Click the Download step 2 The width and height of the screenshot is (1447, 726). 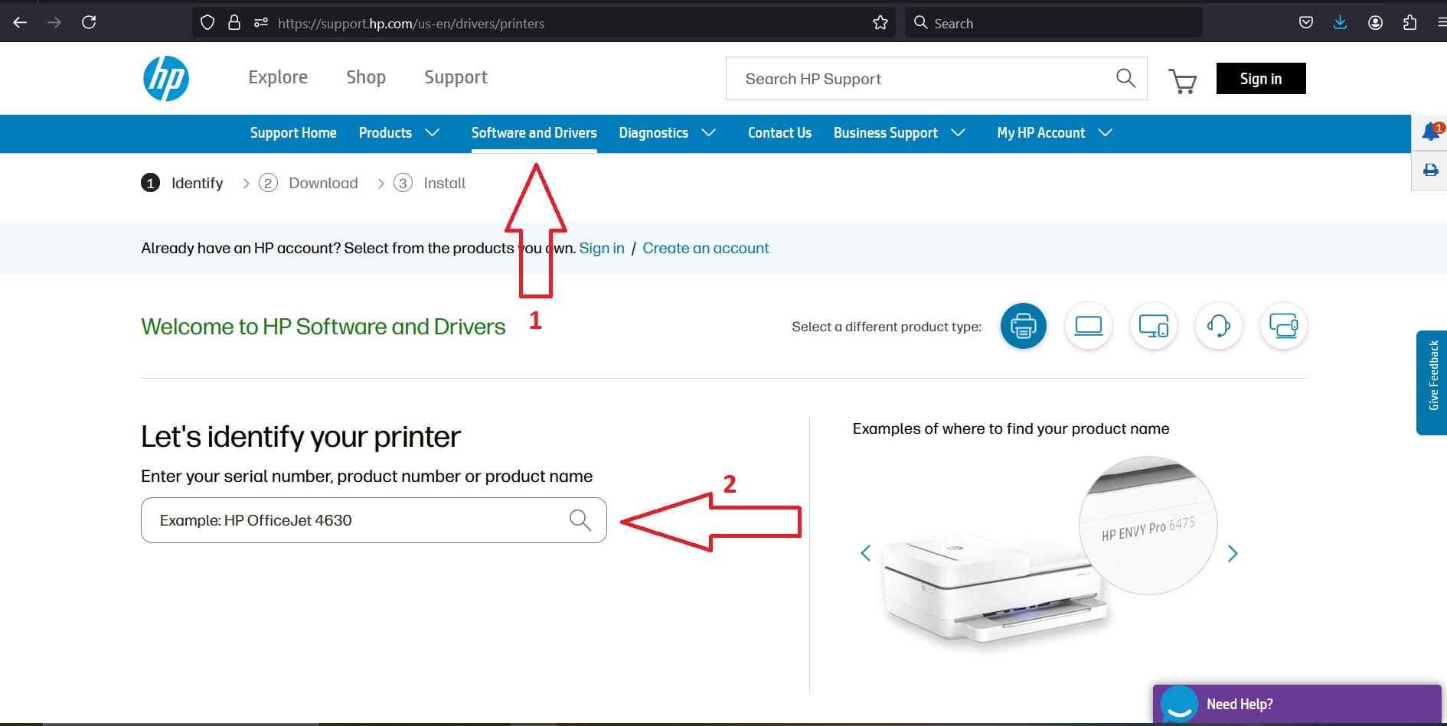pyautogui.click(x=309, y=183)
